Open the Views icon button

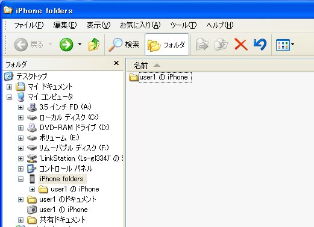(283, 45)
